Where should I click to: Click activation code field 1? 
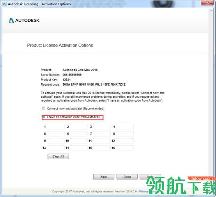(56, 127)
